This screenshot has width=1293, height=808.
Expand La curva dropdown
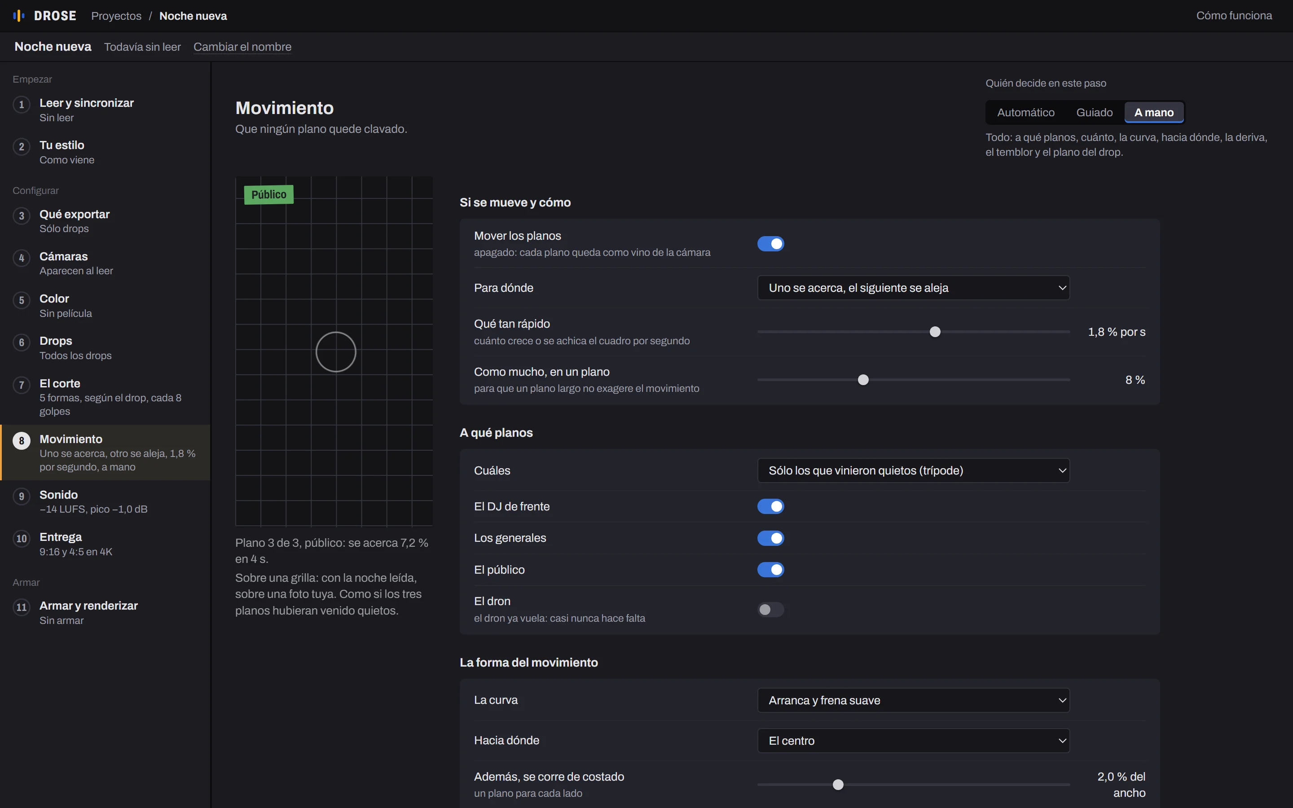click(x=913, y=700)
